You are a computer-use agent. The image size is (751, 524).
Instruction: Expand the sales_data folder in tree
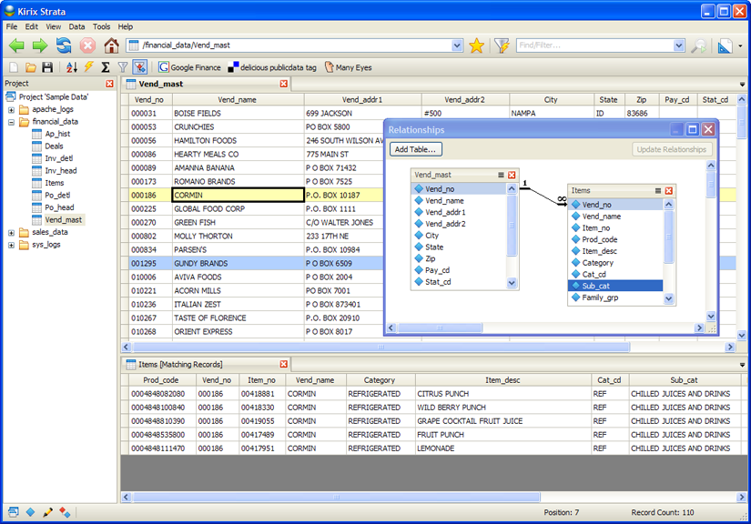click(12, 232)
